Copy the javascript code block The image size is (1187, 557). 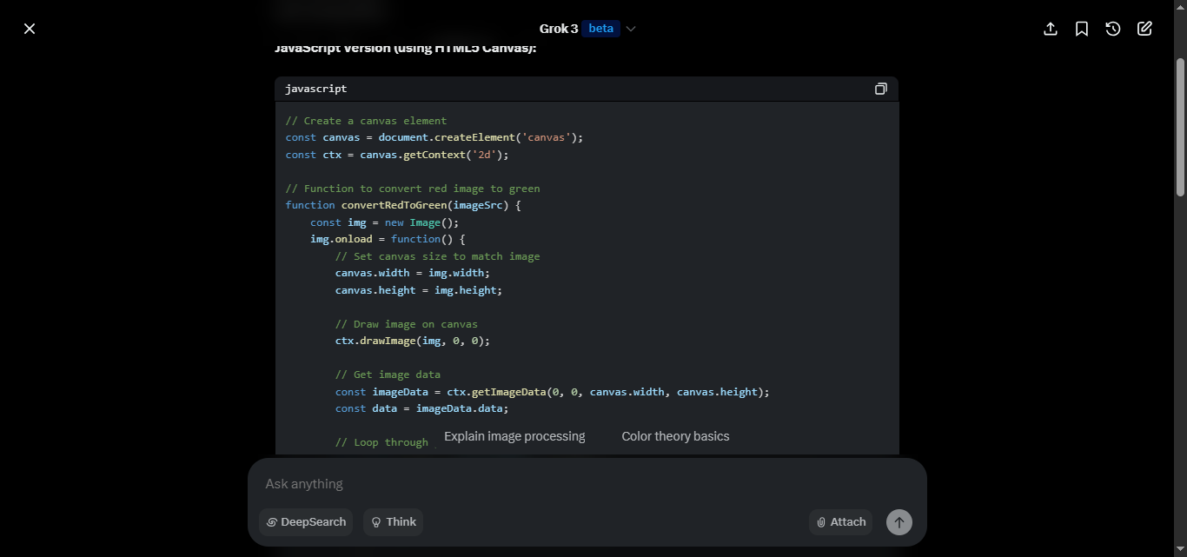[x=881, y=88]
